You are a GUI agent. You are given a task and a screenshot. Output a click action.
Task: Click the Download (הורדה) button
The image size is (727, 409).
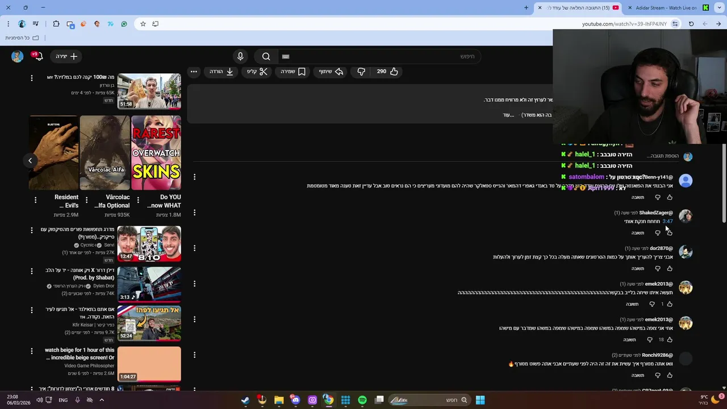(x=222, y=72)
